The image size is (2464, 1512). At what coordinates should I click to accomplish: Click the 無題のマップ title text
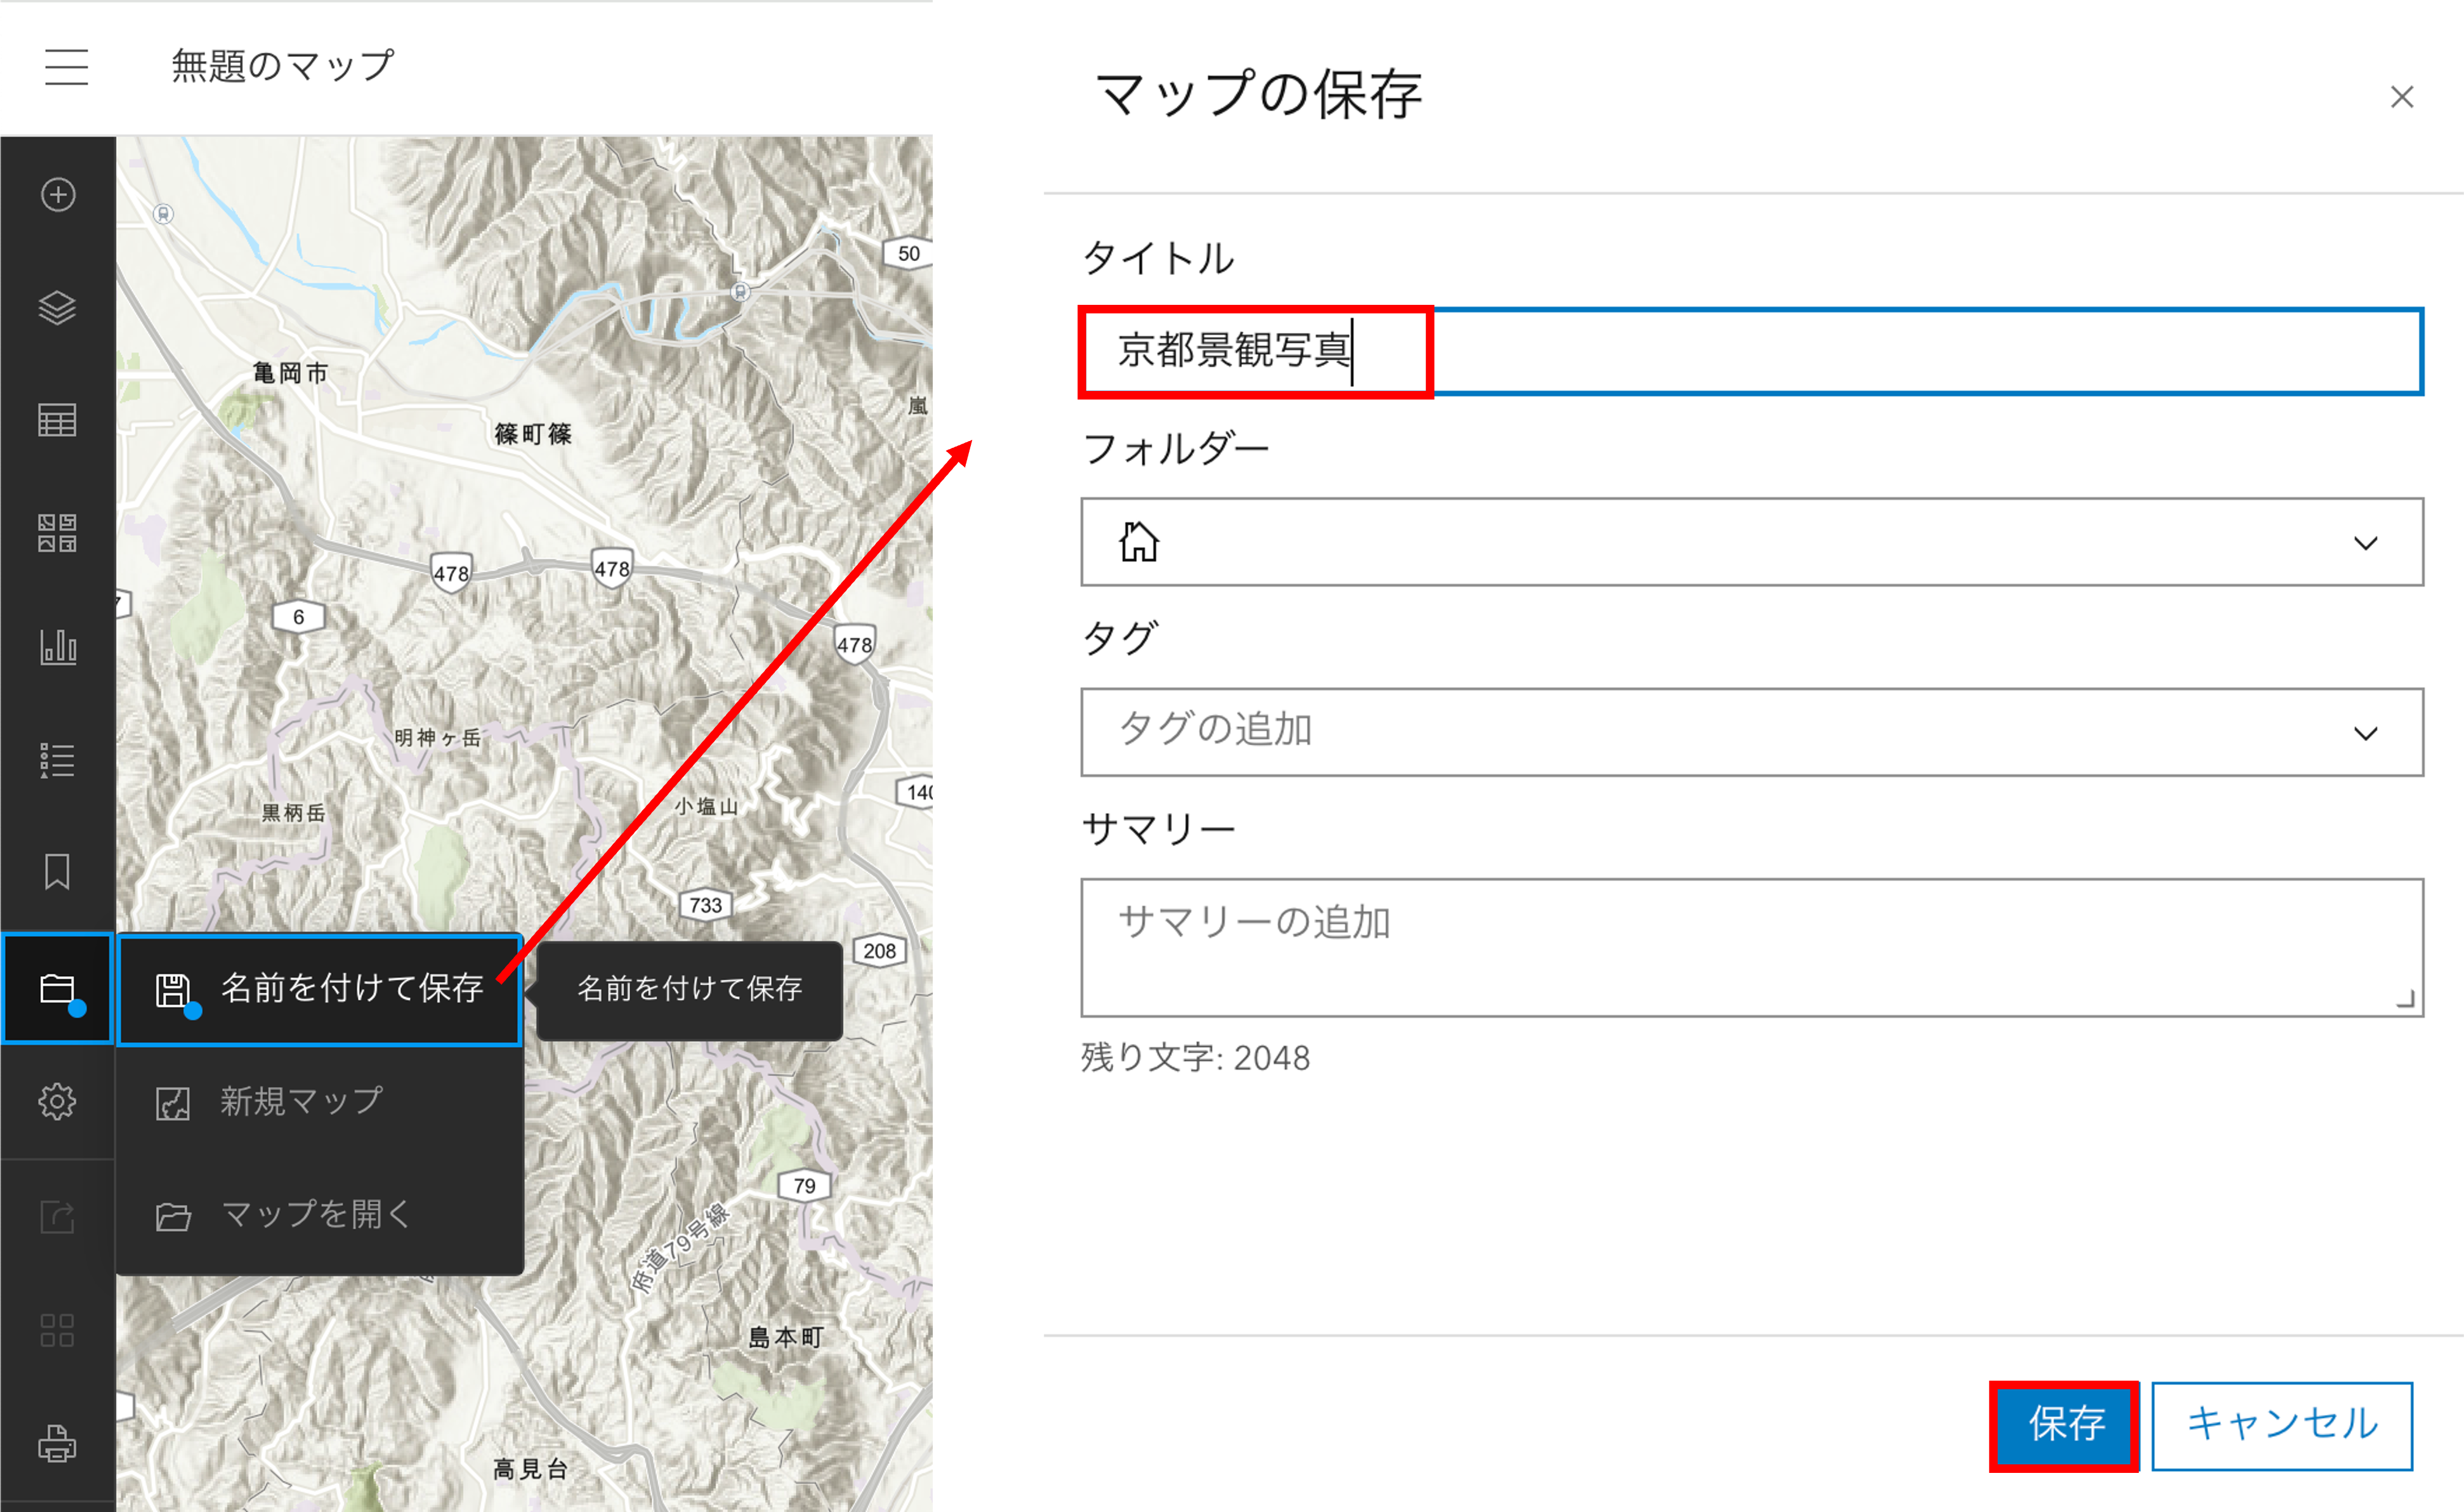point(283,66)
